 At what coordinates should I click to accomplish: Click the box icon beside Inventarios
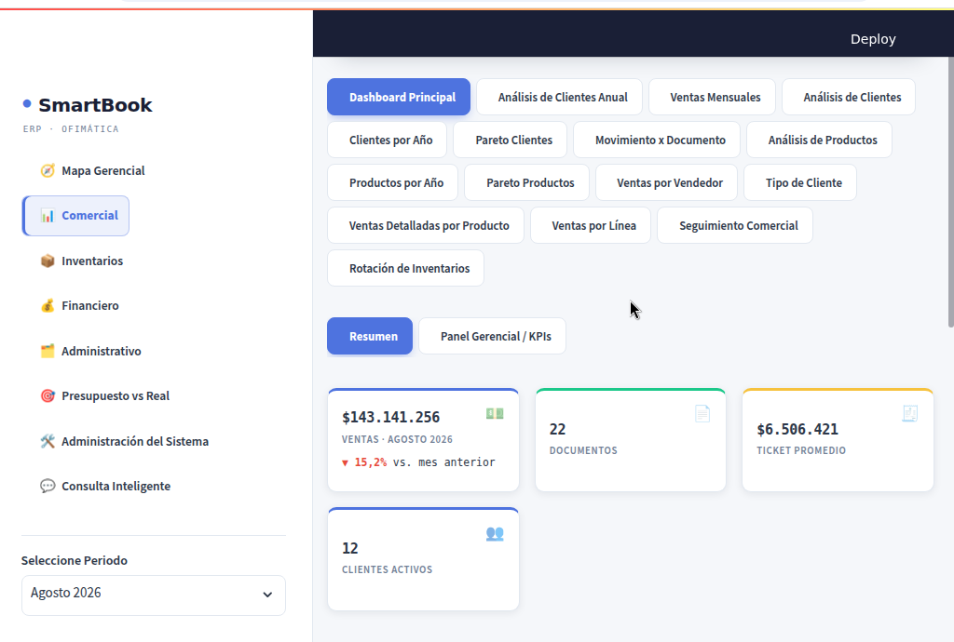tap(48, 261)
